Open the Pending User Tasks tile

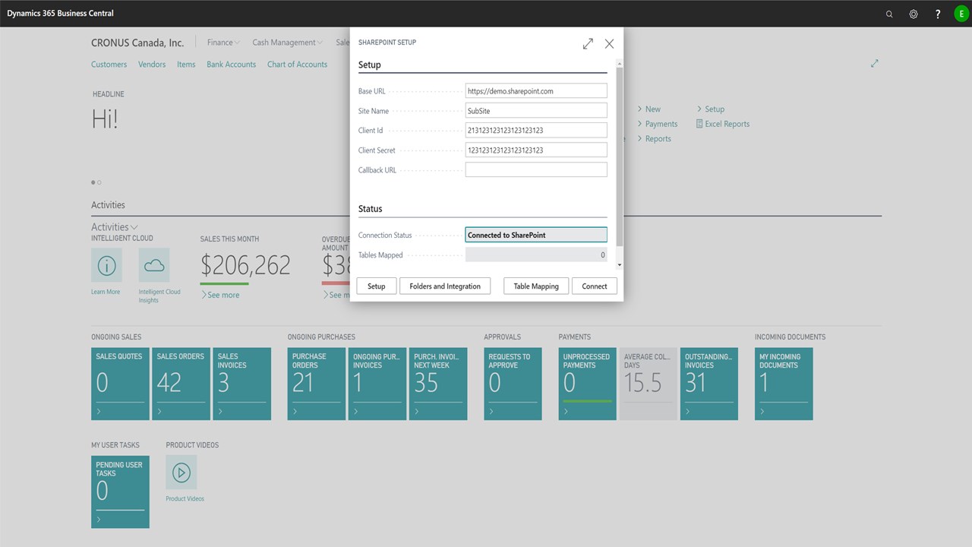120,492
